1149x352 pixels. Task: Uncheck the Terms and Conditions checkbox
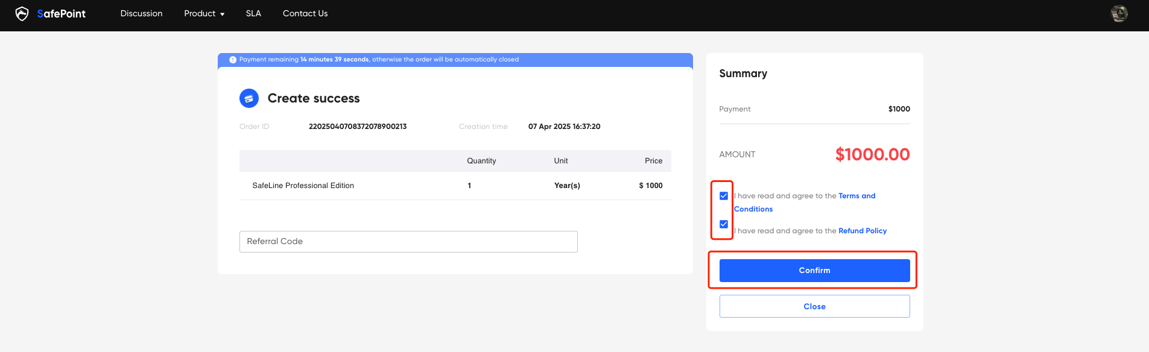pyautogui.click(x=724, y=196)
